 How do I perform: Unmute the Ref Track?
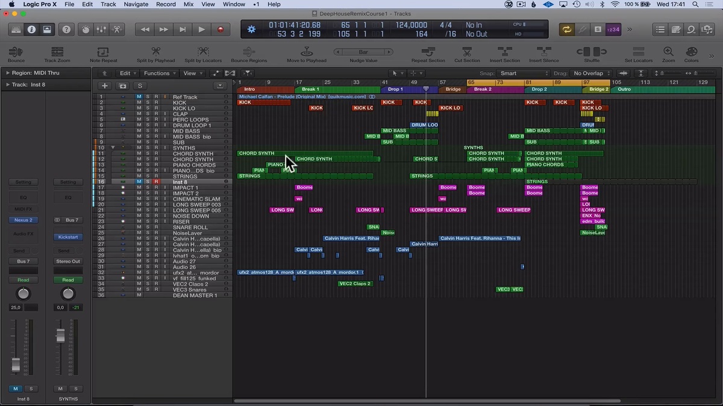point(139,97)
